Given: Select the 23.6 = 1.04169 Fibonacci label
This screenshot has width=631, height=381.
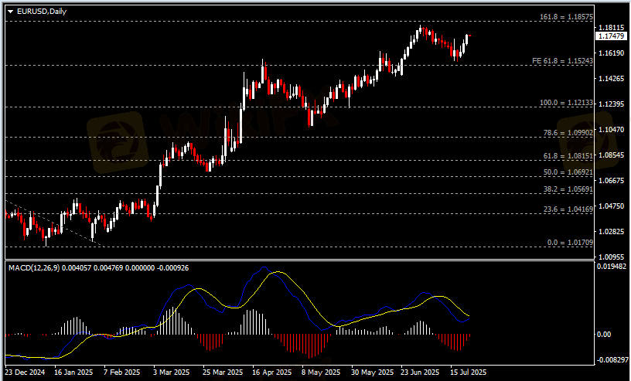Looking at the screenshot, I should (x=568, y=209).
